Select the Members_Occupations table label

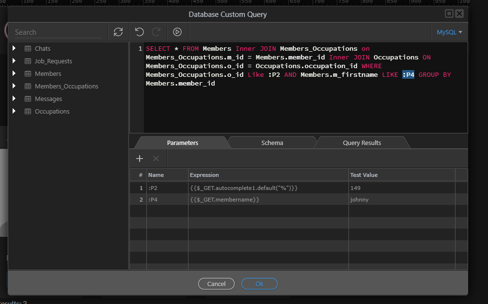coord(66,87)
